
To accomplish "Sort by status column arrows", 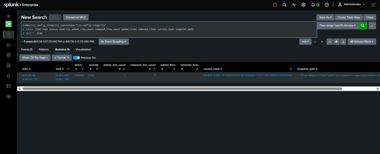I will click(x=76, y=69).
